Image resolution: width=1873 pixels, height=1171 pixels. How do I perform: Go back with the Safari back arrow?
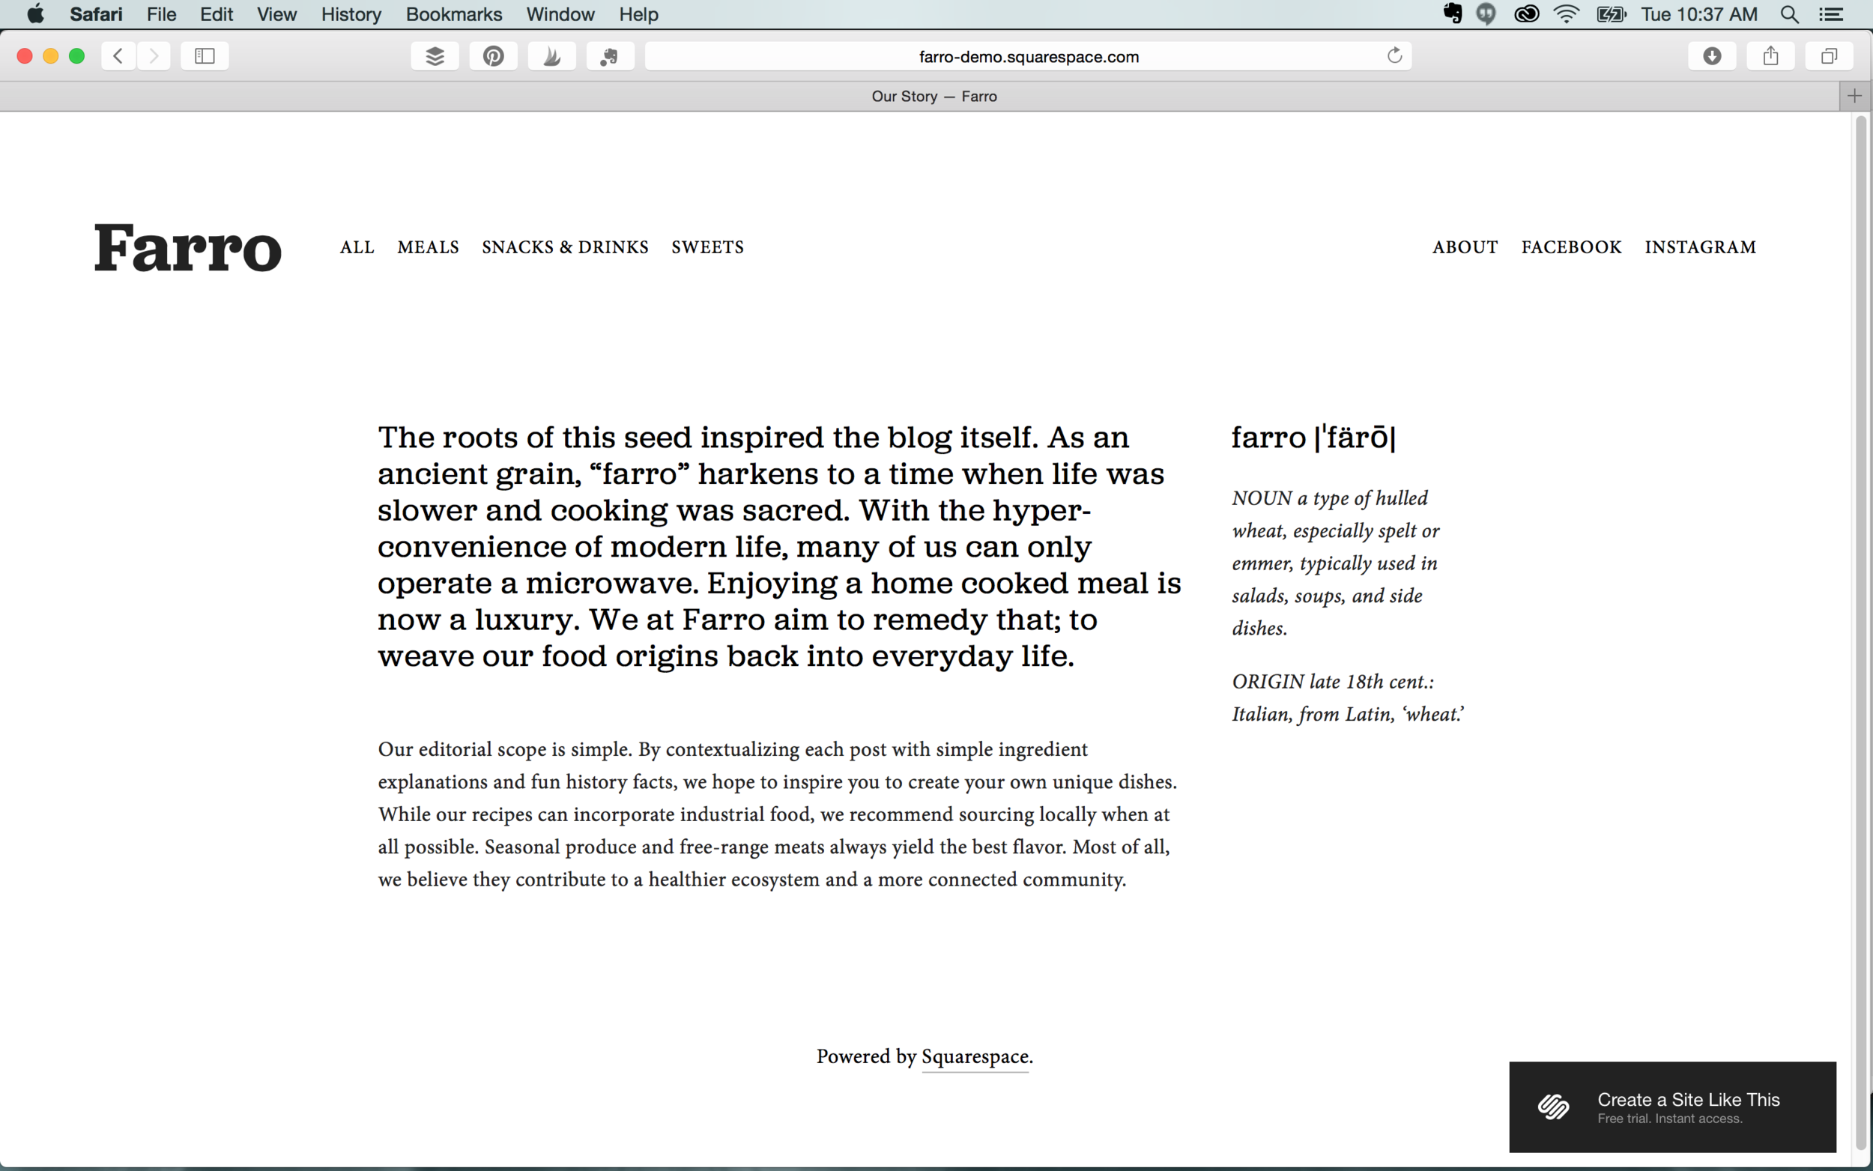(118, 55)
